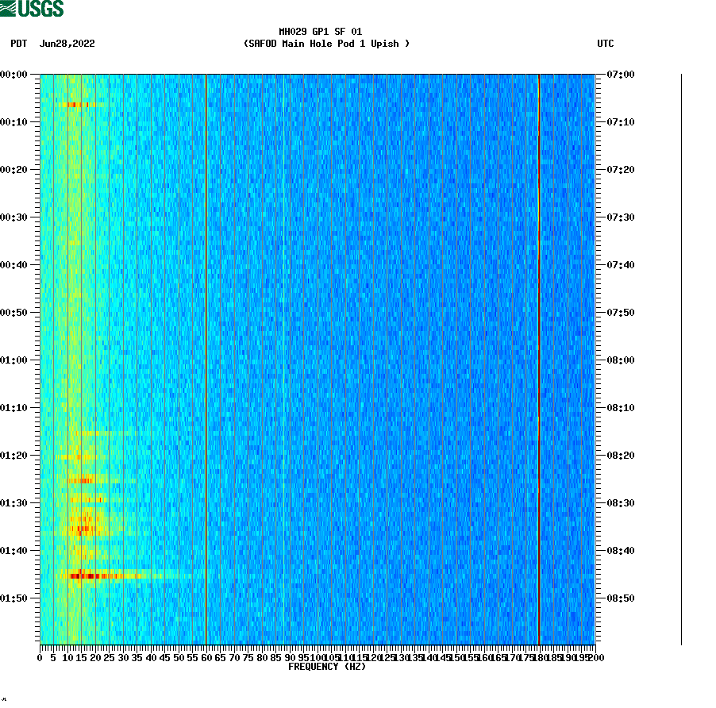The width and height of the screenshot is (716, 708).
Task: Toggle the UTC time zone label
Action: tap(606, 44)
